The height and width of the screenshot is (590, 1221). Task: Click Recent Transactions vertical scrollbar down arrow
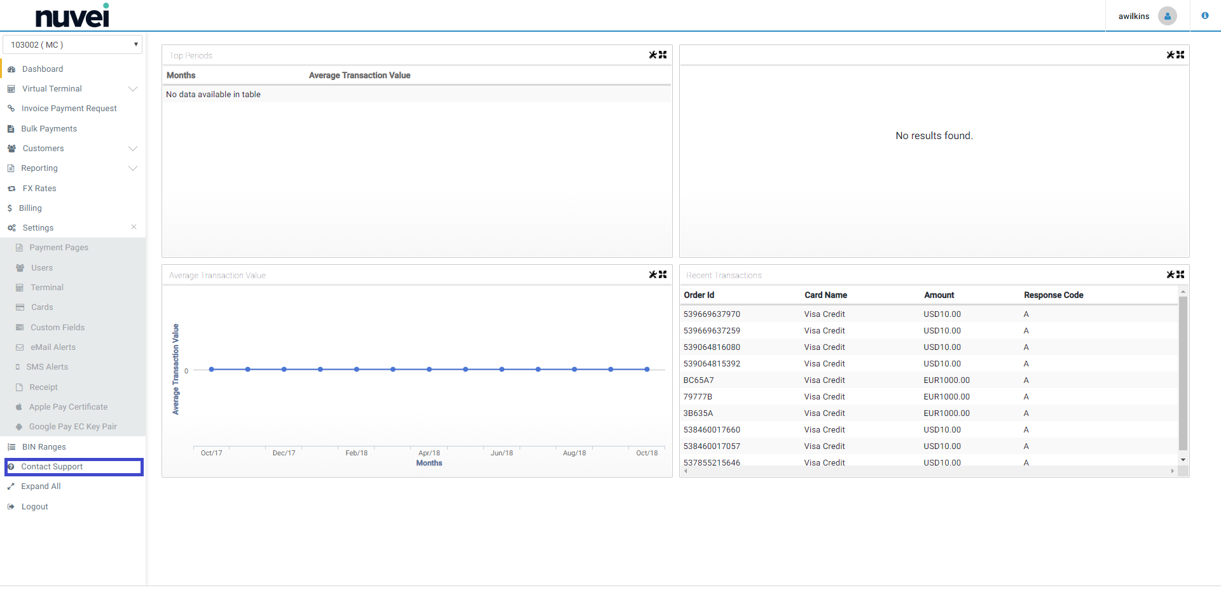[x=1183, y=460]
